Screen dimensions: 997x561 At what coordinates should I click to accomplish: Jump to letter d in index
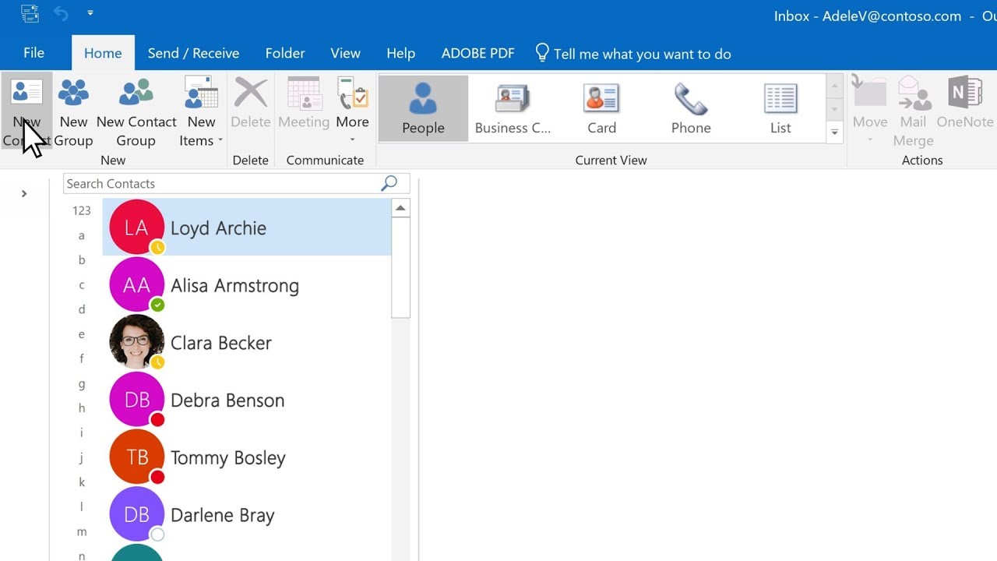click(82, 309)
